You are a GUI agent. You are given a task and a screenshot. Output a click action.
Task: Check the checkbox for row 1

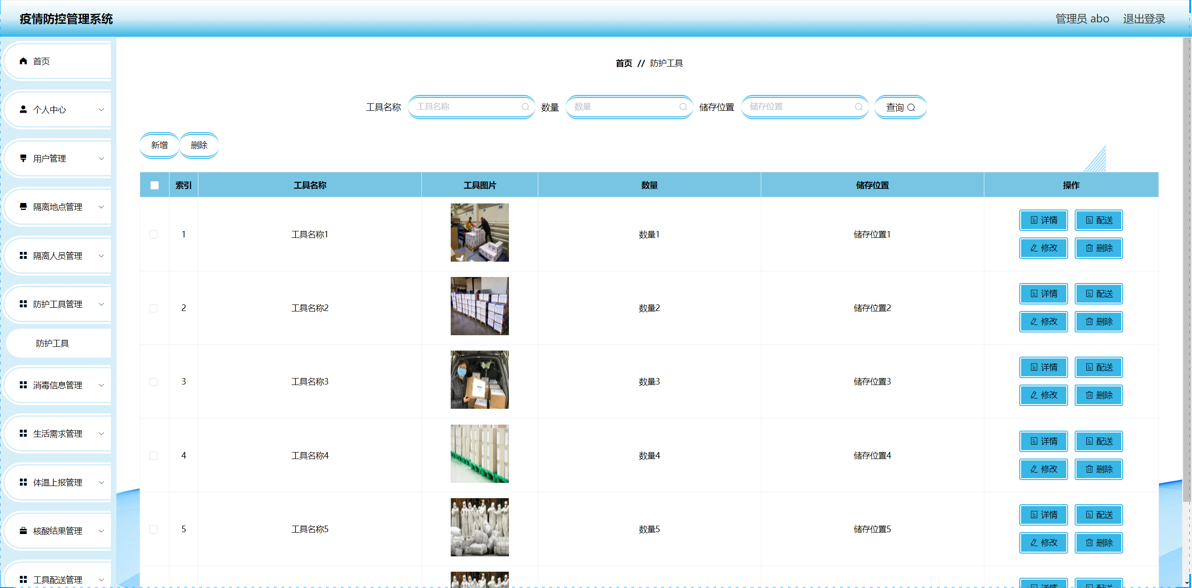tap(153, 235)
